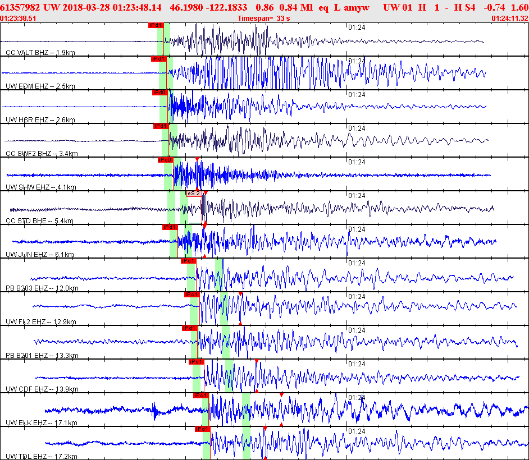Click the Timespan= 33 s label

264,19
